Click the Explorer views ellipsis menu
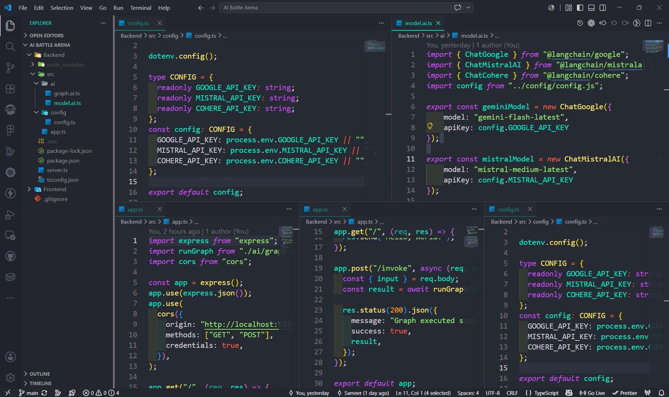Screen dimensions: 669x397 click(x=103, y=23)
